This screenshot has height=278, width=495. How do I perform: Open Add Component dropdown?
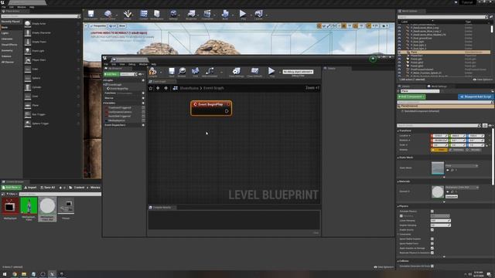411,97
